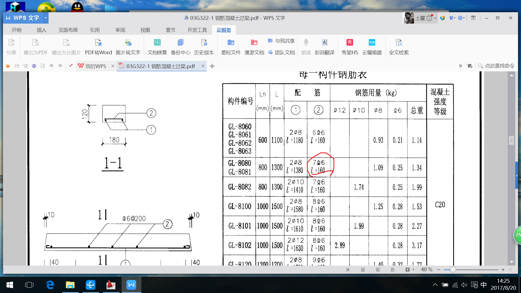Click the zoom slider handle
The width and height of the screenshot is (521, 293).
(453, 270)
